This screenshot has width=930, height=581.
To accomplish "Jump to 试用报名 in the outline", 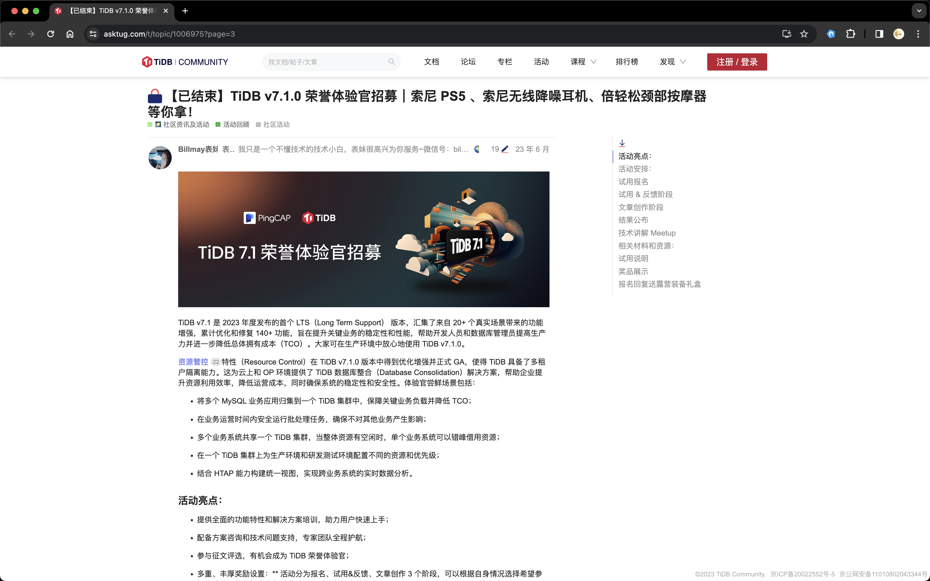I will [633, 182].
